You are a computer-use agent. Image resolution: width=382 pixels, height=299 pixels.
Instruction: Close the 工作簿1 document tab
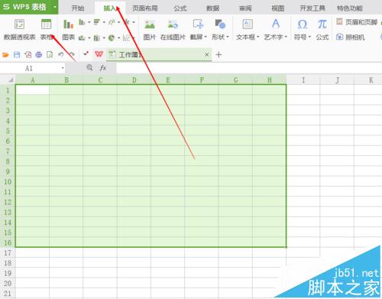(x=207, y=54)
